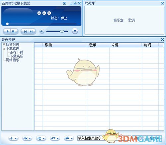Screen dimensions: 166x145
Task: Toggle the playlist round icon
Action: click(x=49, y=13)
